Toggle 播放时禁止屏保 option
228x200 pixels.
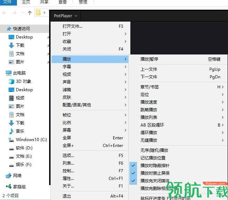(179, 173)
